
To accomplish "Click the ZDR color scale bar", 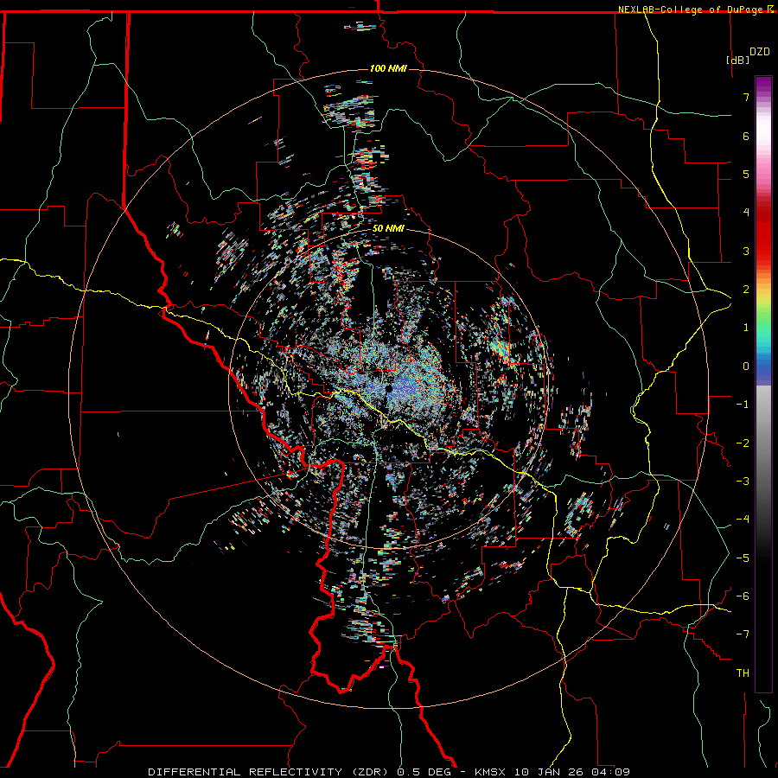I will (763, 384).
